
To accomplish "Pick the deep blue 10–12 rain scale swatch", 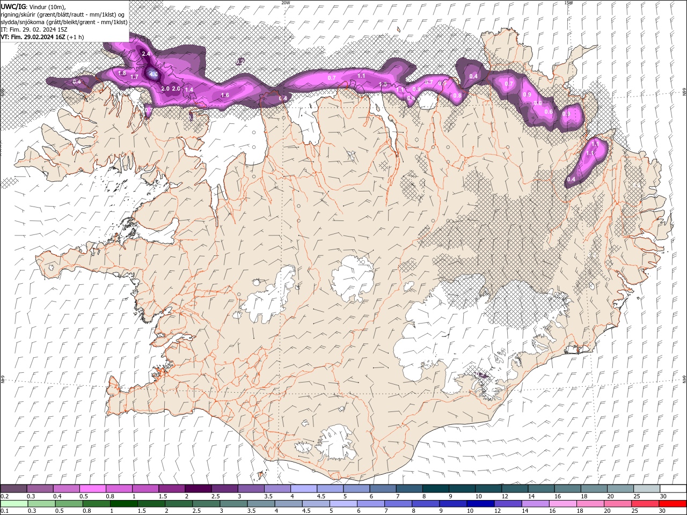I will click(480, 504).
